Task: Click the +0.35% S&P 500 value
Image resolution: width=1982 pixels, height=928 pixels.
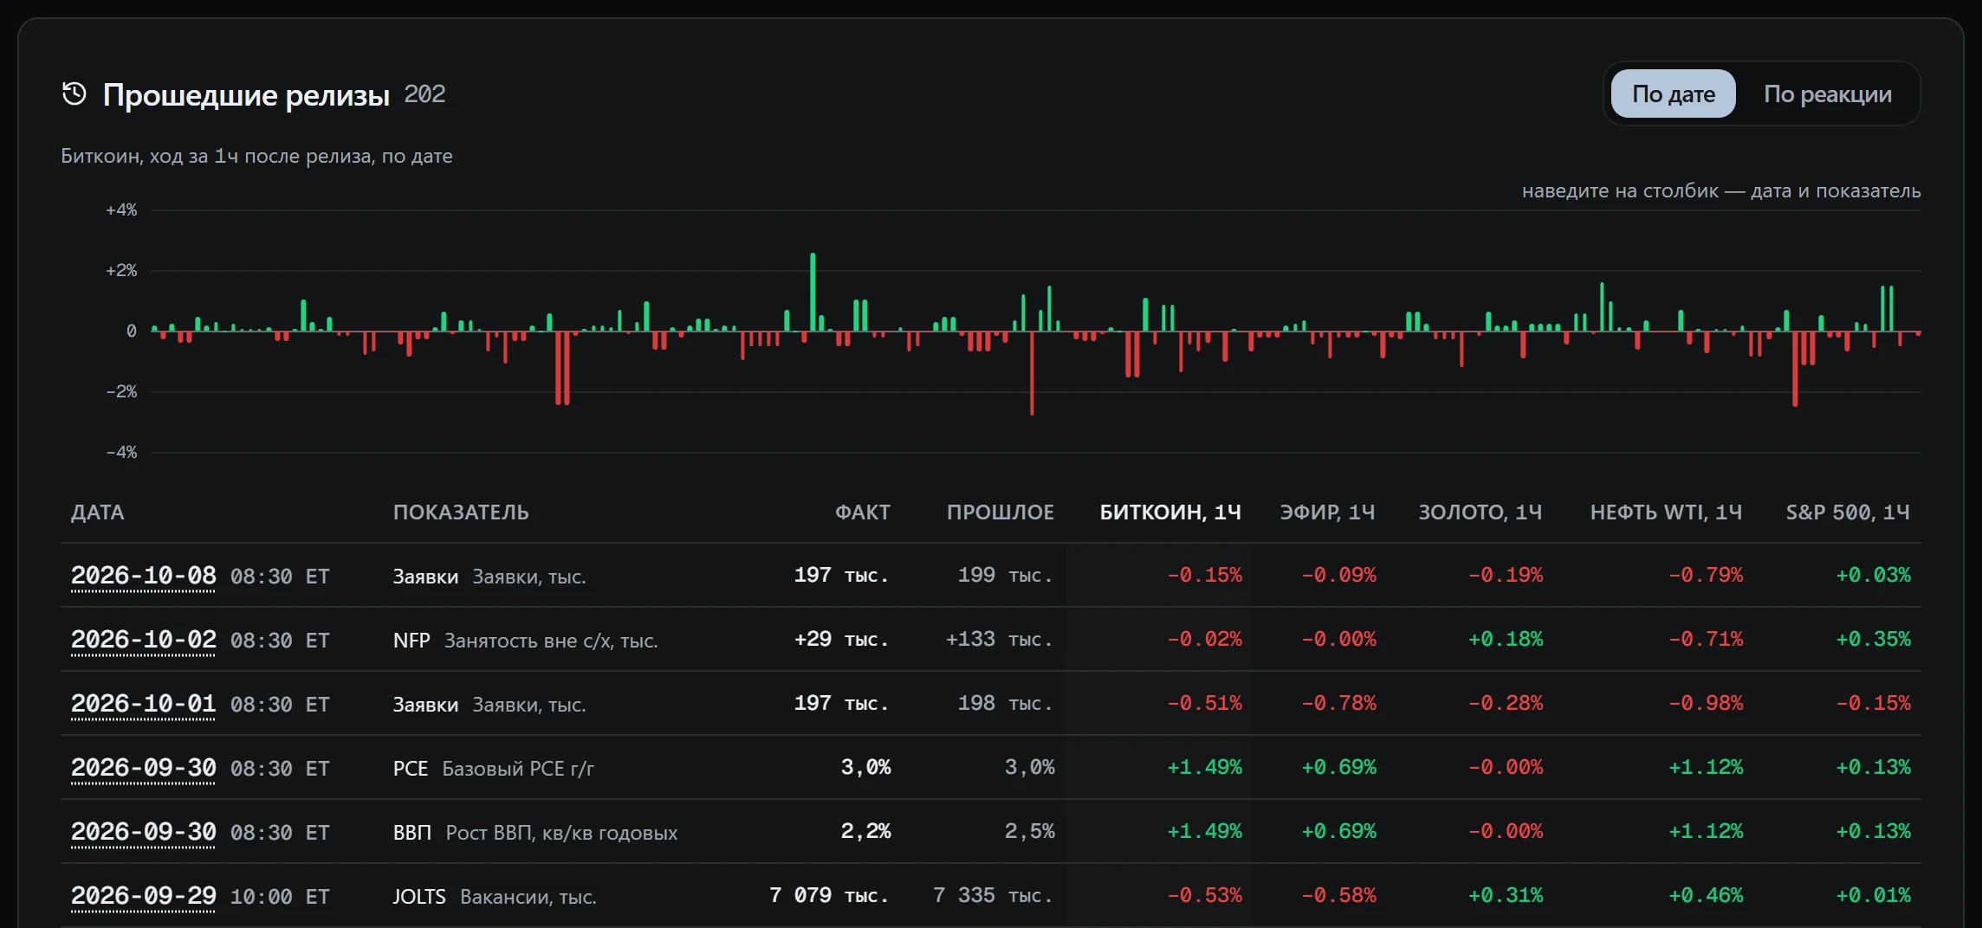Action: pos(1873,640)
